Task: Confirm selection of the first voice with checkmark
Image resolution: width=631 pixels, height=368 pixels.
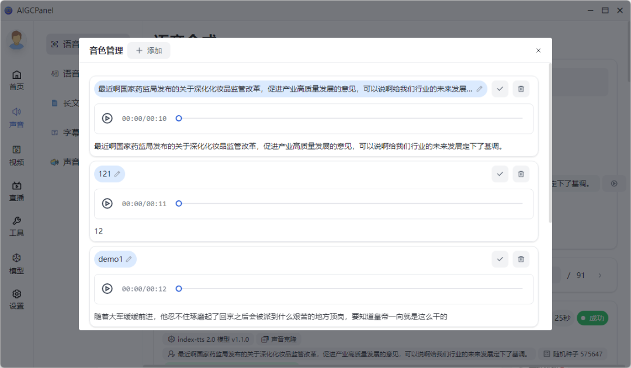Action: [500, 89]
